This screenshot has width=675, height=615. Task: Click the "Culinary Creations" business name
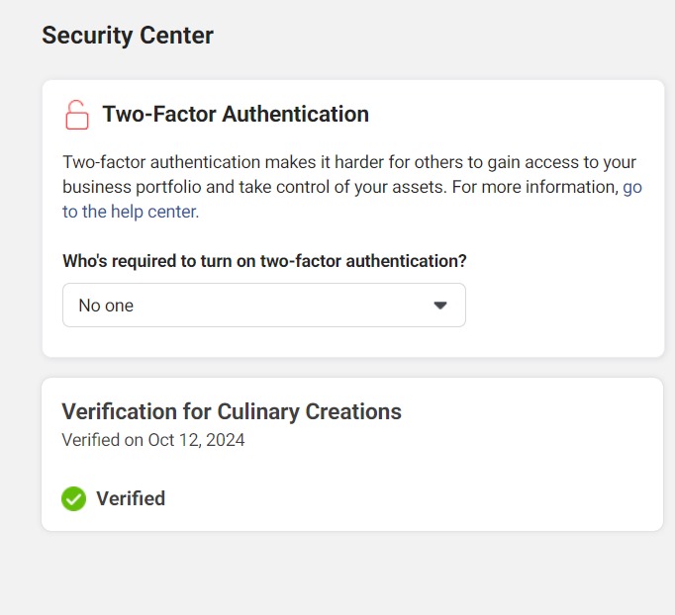pyautogui.click(x=309, y=411)
